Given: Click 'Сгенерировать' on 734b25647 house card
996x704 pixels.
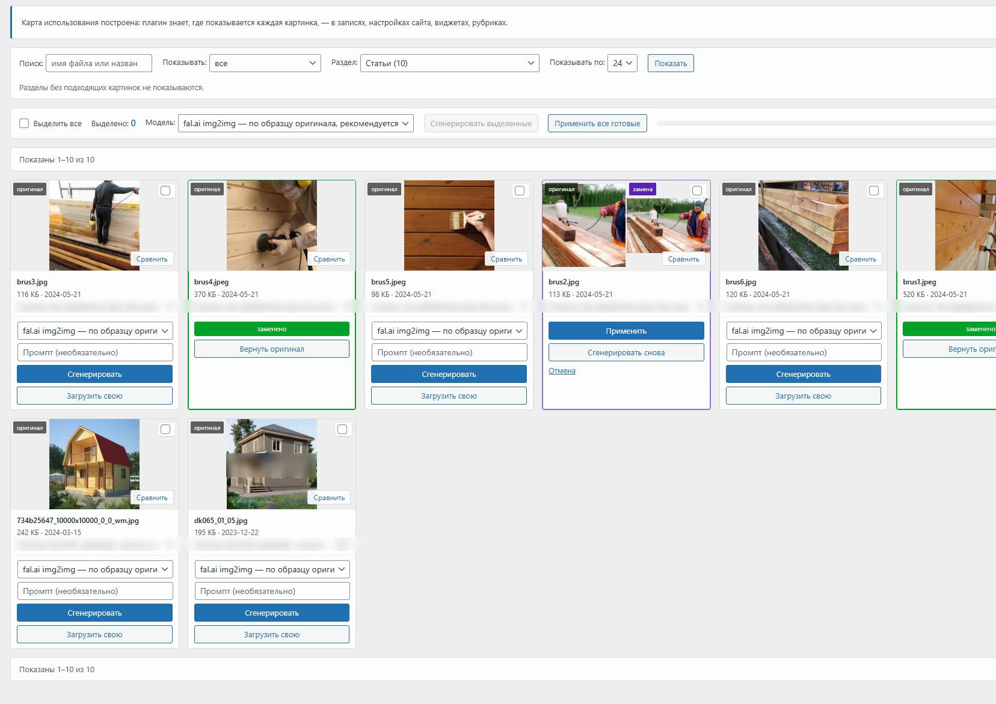Looking at the screenshot, I should pyautogui.click(x=94, y=613).
